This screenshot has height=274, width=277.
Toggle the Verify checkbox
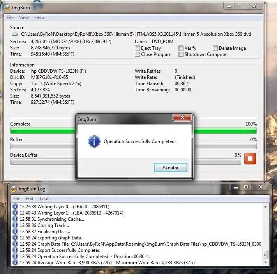click(x=181, y=48)
